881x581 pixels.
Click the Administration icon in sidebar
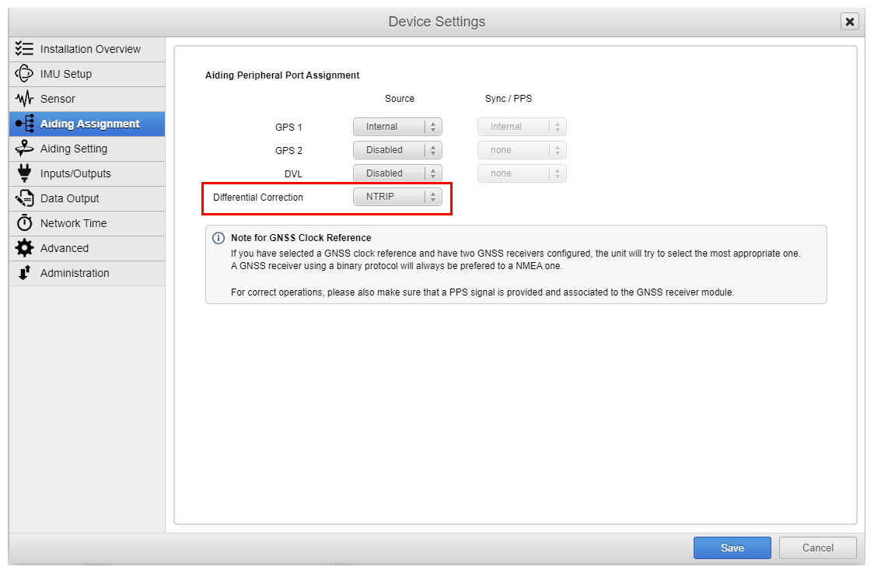[24, 273]
